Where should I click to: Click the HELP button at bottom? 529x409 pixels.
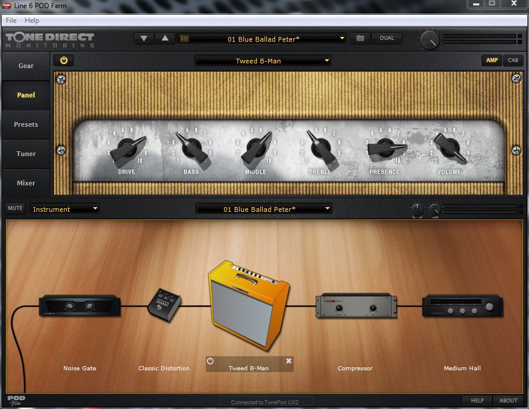pyautogui.click(x=477, y=401)
